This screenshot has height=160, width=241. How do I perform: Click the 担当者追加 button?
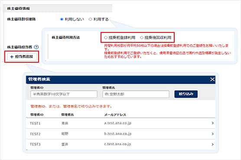(x=22, y=57)
